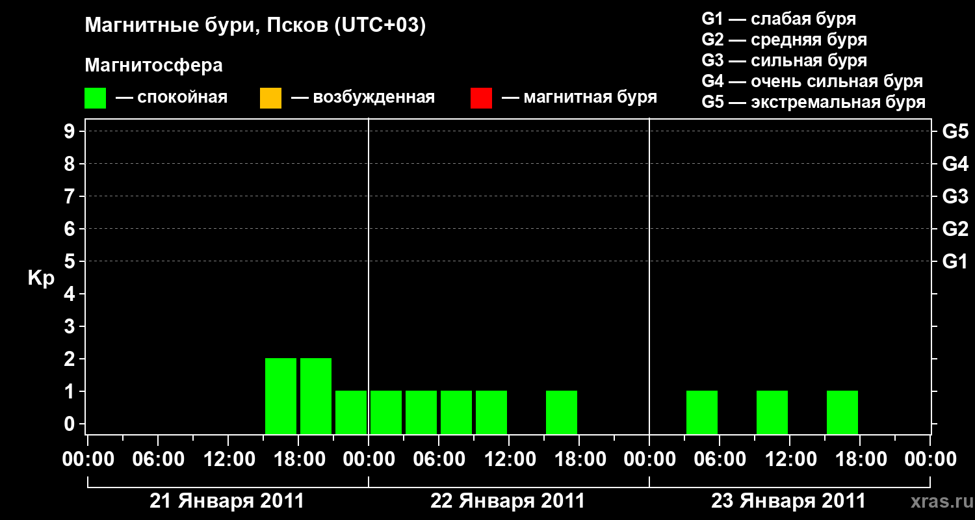Click the '— спокойная' legend label
975x520 pixels.
click(172, 97)
